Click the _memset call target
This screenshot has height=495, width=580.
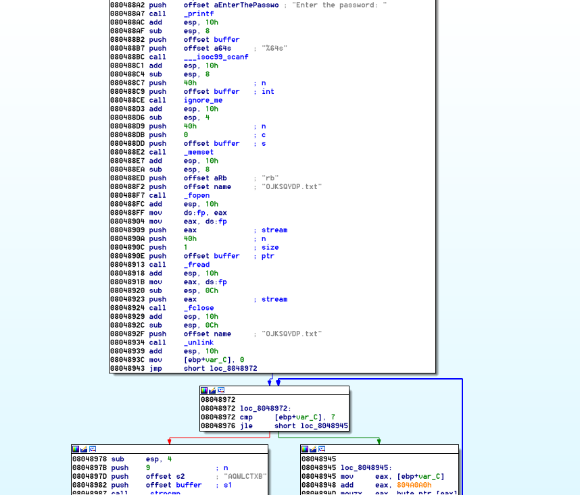tap(199, 152)
